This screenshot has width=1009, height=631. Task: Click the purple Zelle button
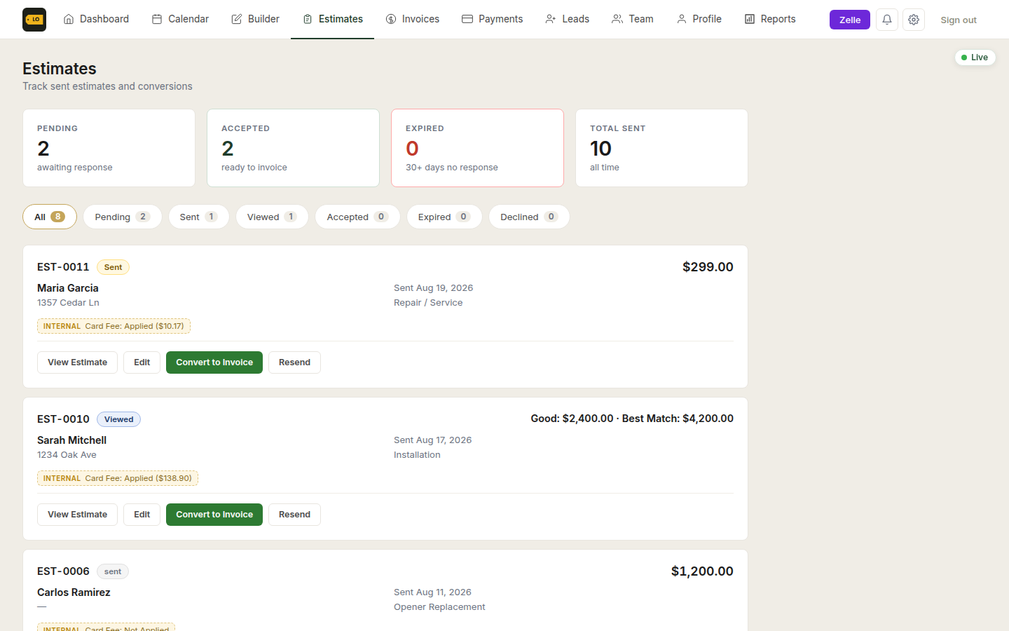pos(850,20)
